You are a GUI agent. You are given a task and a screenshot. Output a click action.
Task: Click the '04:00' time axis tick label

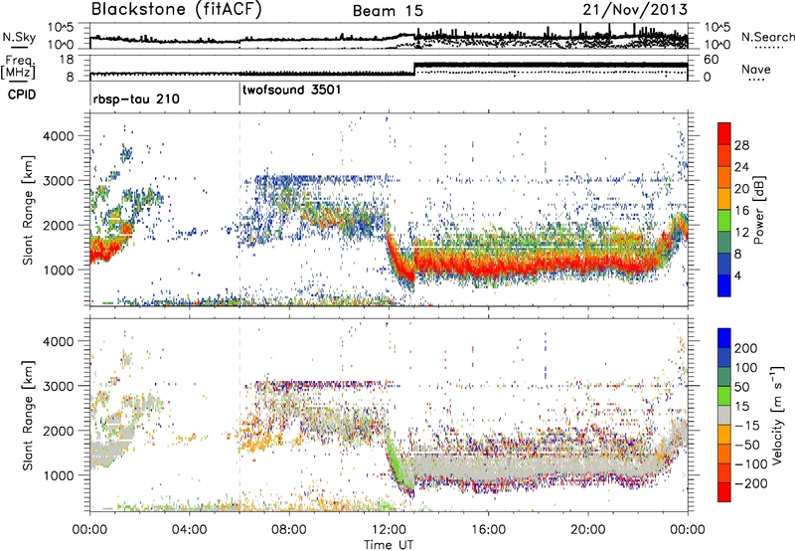click(190, 530)
